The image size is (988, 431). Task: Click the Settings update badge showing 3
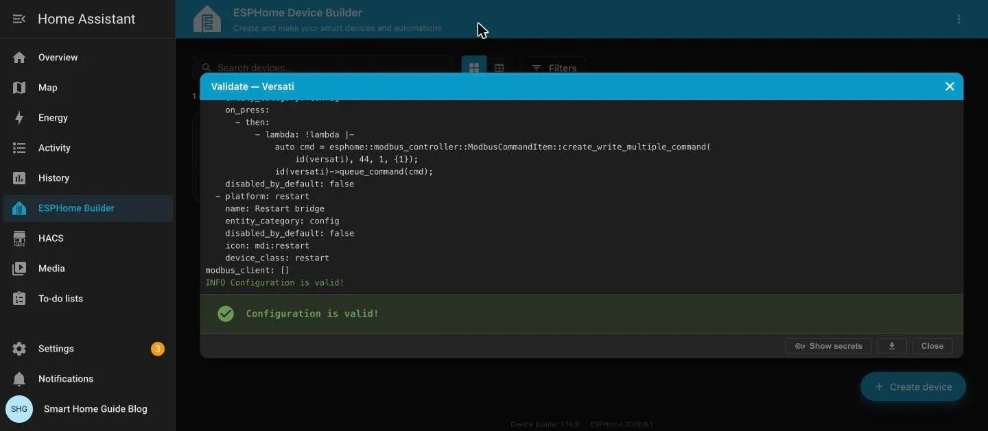pos(157,349)
